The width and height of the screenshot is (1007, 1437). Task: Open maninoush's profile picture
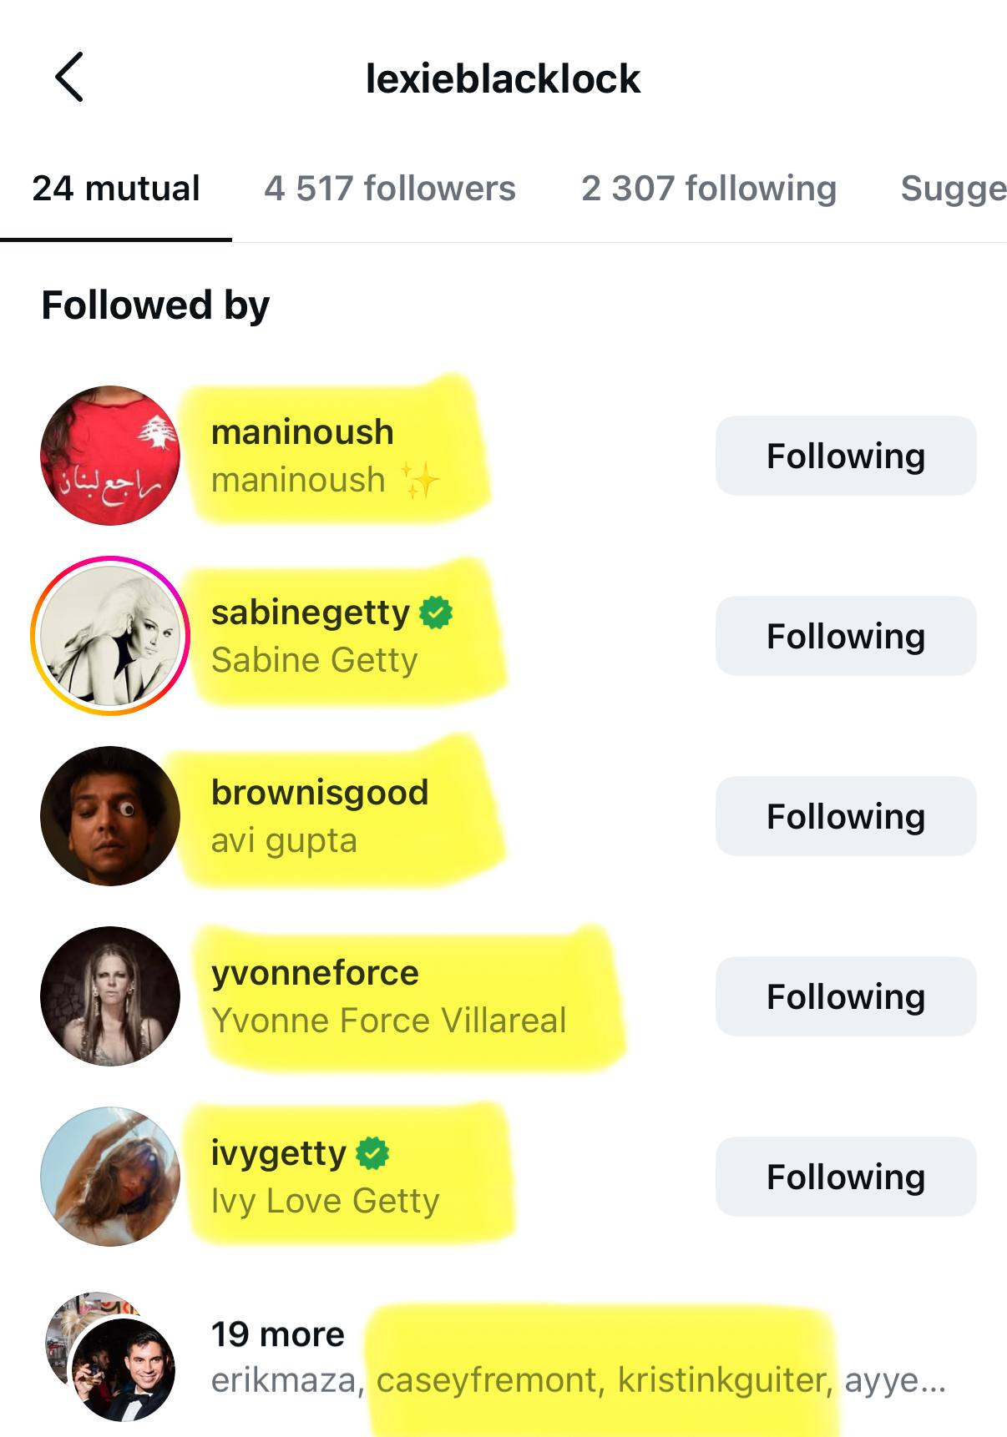[x=110, y=456]
